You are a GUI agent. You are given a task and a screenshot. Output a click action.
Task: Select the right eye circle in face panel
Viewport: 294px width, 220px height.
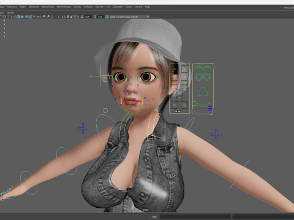tap(208, 76)
